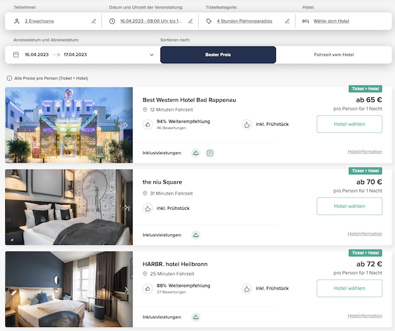
Task: Click the HARBR. hotel Heilbronn title
Action: (175, 264)
